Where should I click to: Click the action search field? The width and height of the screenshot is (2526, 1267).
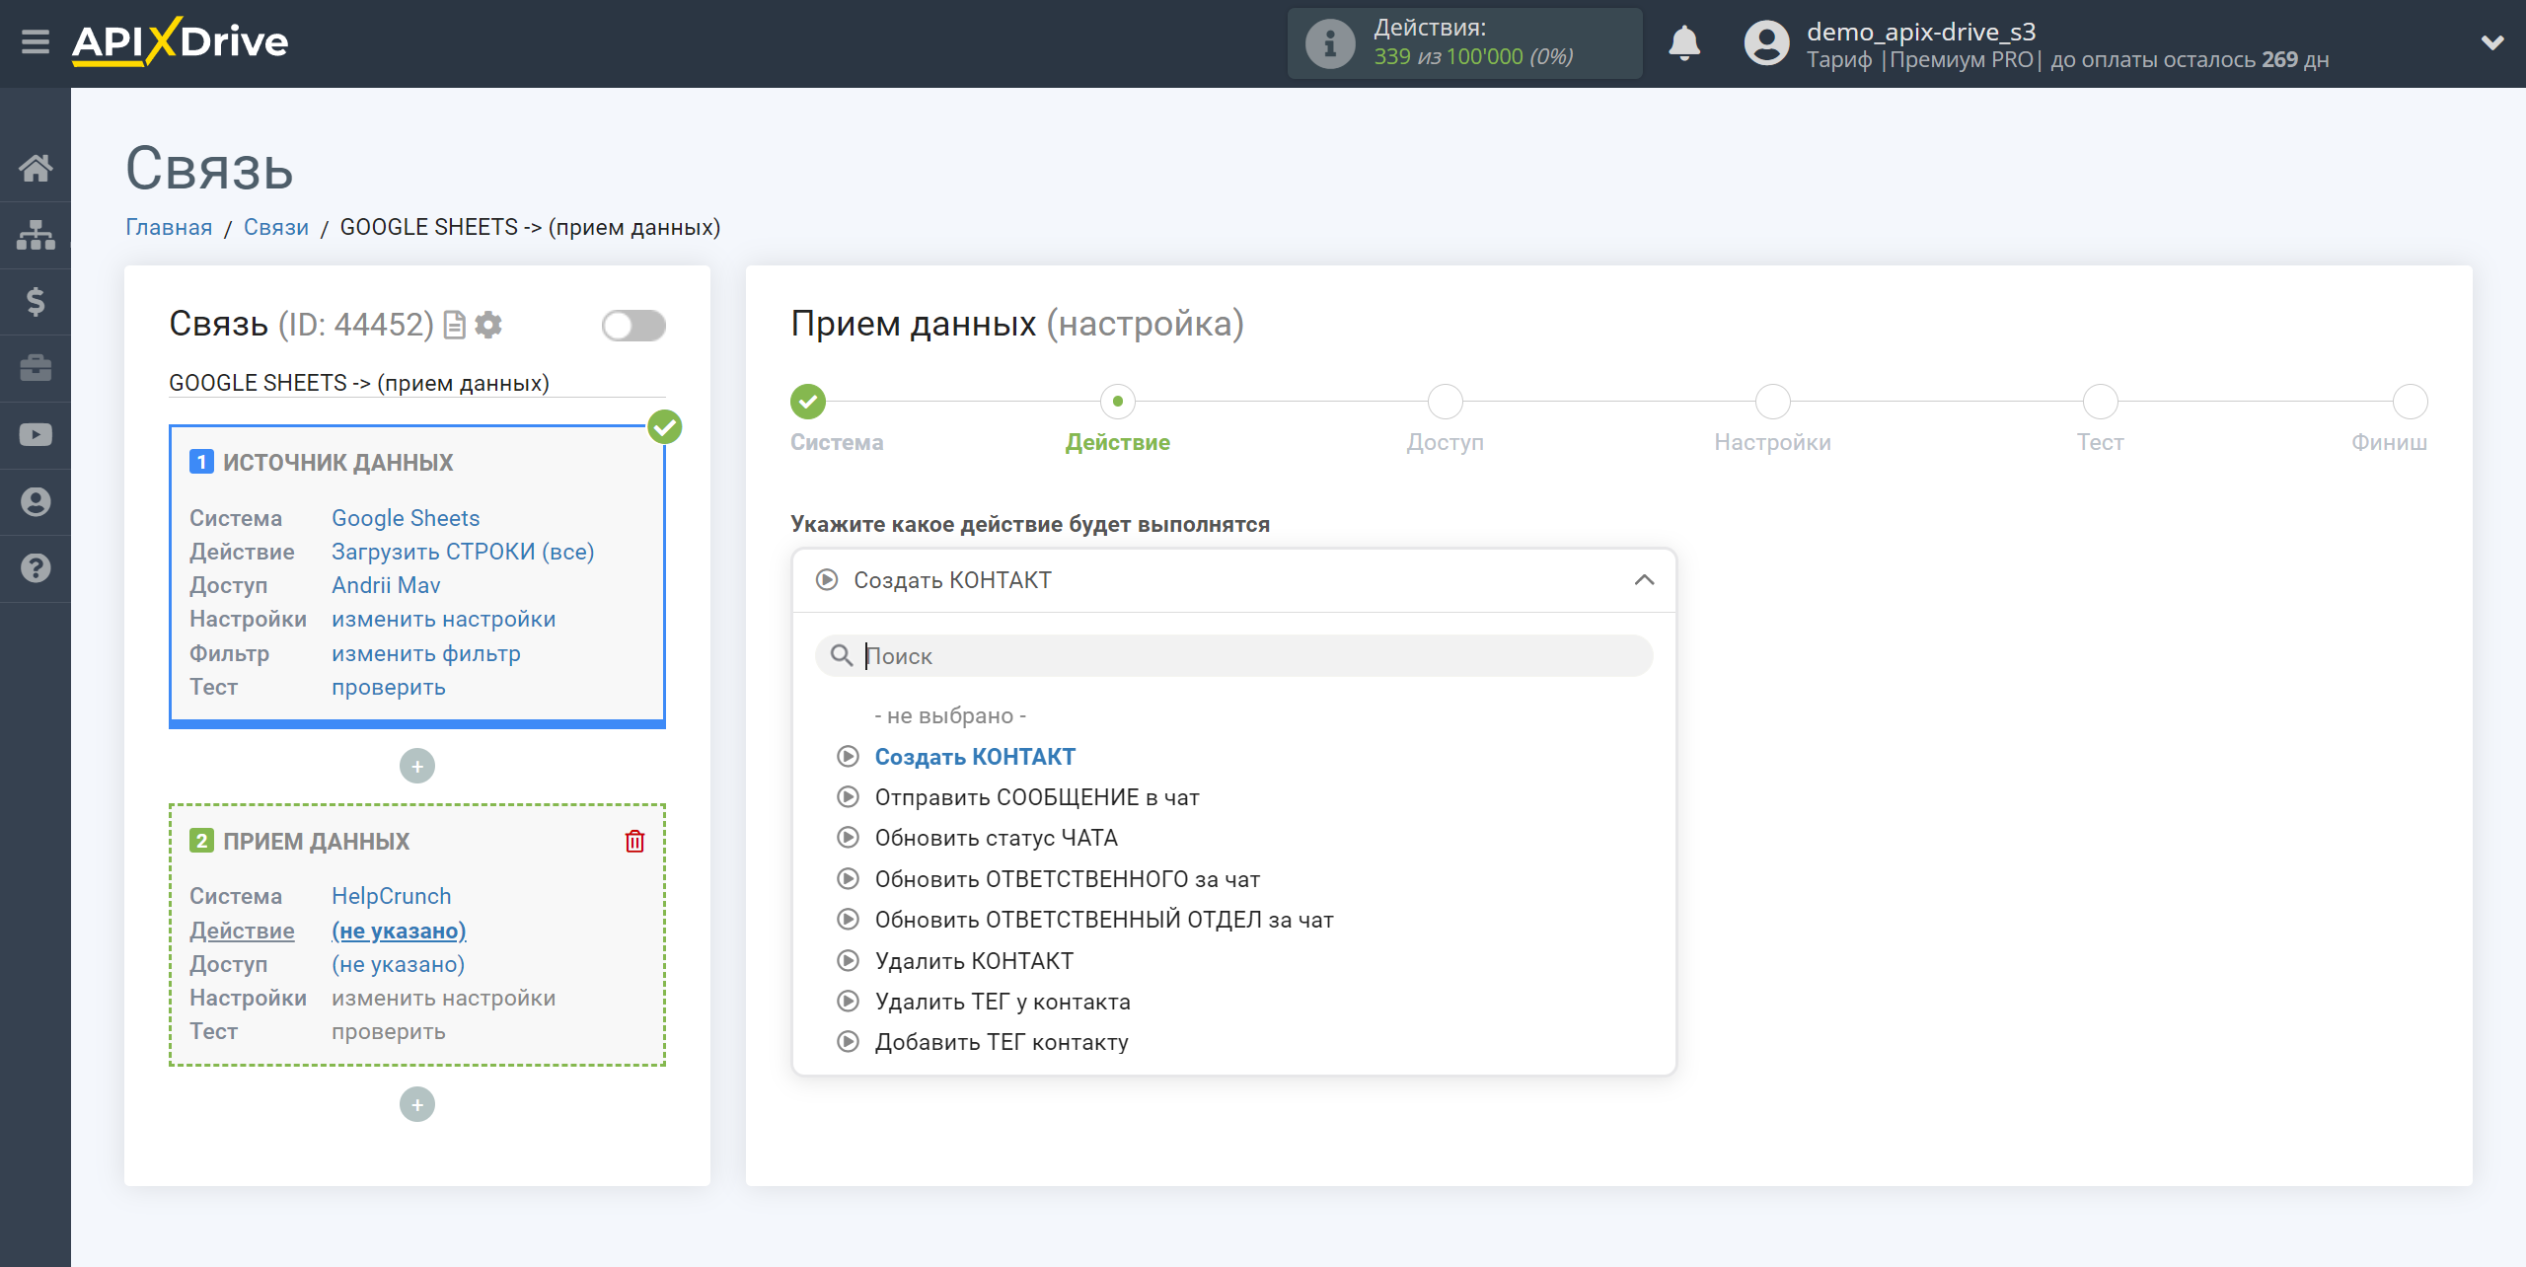[x=1233, y=656]
